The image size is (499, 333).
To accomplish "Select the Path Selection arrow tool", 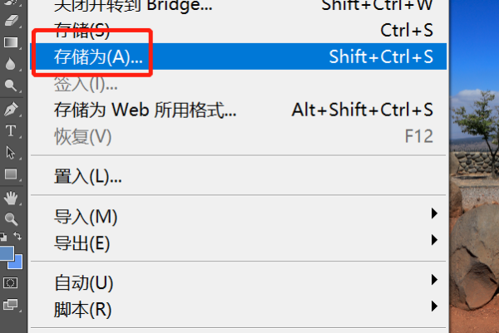I will (x=11, y=153).
